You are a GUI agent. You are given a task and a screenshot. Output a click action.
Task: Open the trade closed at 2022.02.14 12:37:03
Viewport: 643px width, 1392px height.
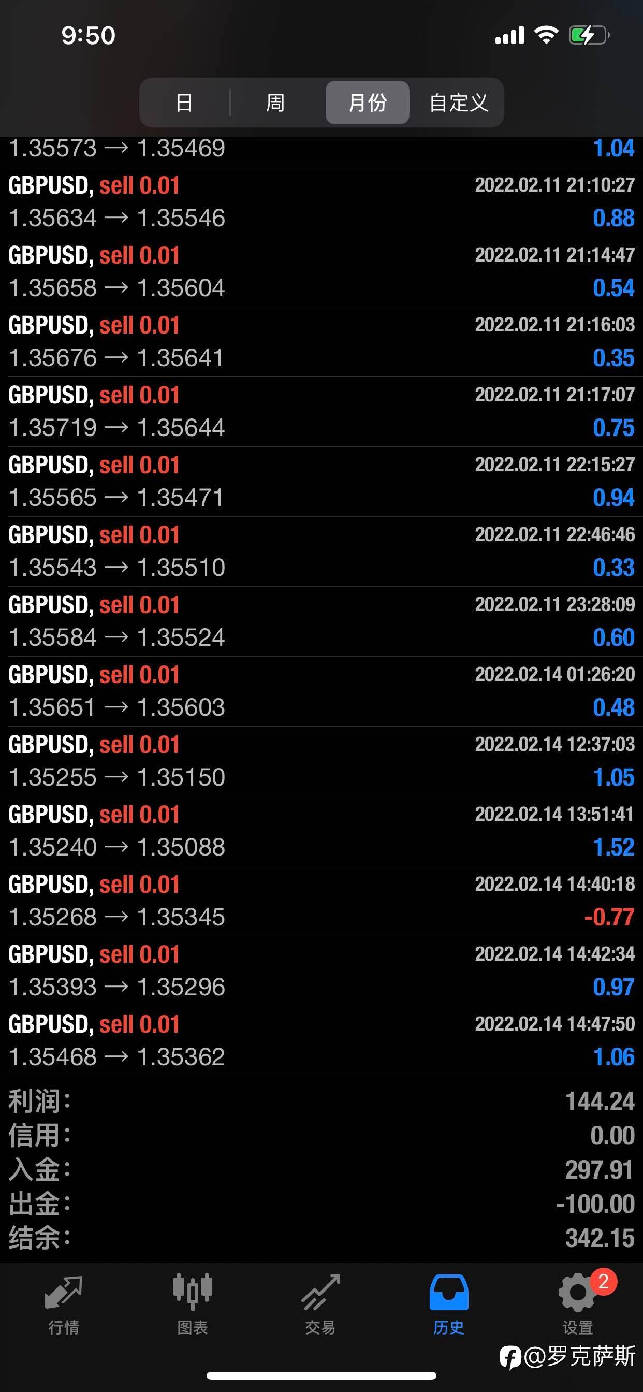[x=321, y=761]
